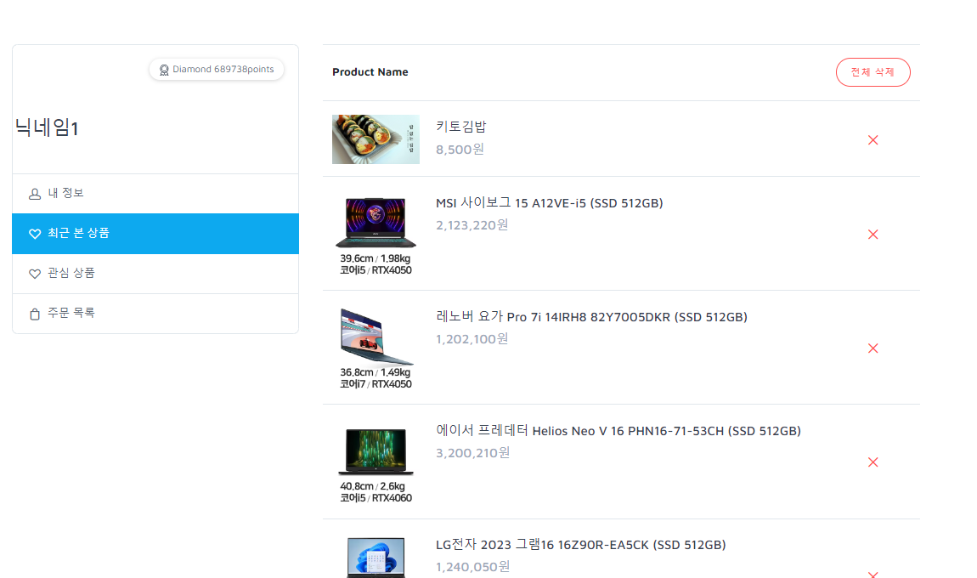Open 레노버 요가 Pro 7i product link

[x=591, y=317]
